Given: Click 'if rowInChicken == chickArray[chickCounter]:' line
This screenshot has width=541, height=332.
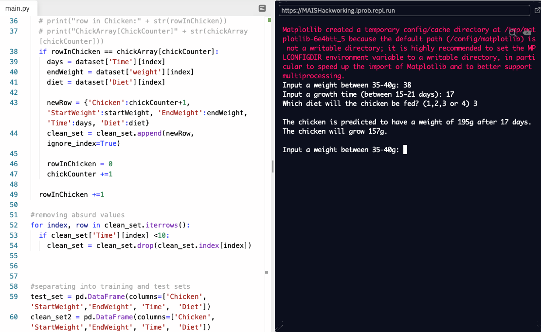Looking at the screenshot, I should click(129, 52).
